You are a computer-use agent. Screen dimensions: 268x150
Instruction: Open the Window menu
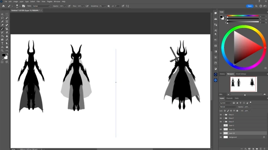57,1
